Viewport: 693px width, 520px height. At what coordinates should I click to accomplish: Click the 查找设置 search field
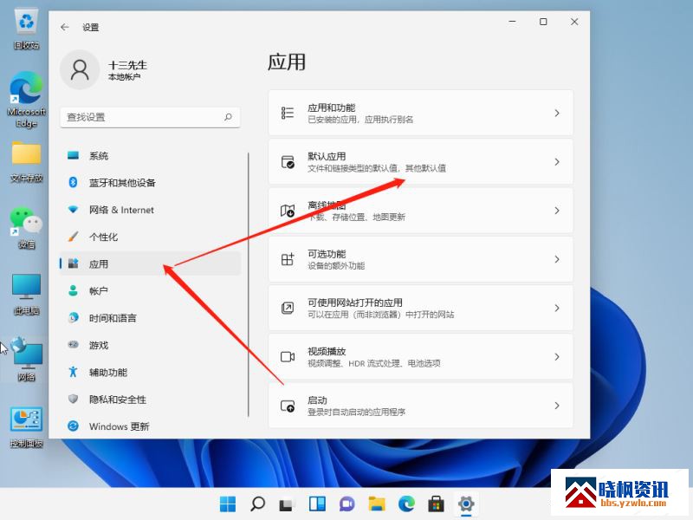tap(150, 117)
